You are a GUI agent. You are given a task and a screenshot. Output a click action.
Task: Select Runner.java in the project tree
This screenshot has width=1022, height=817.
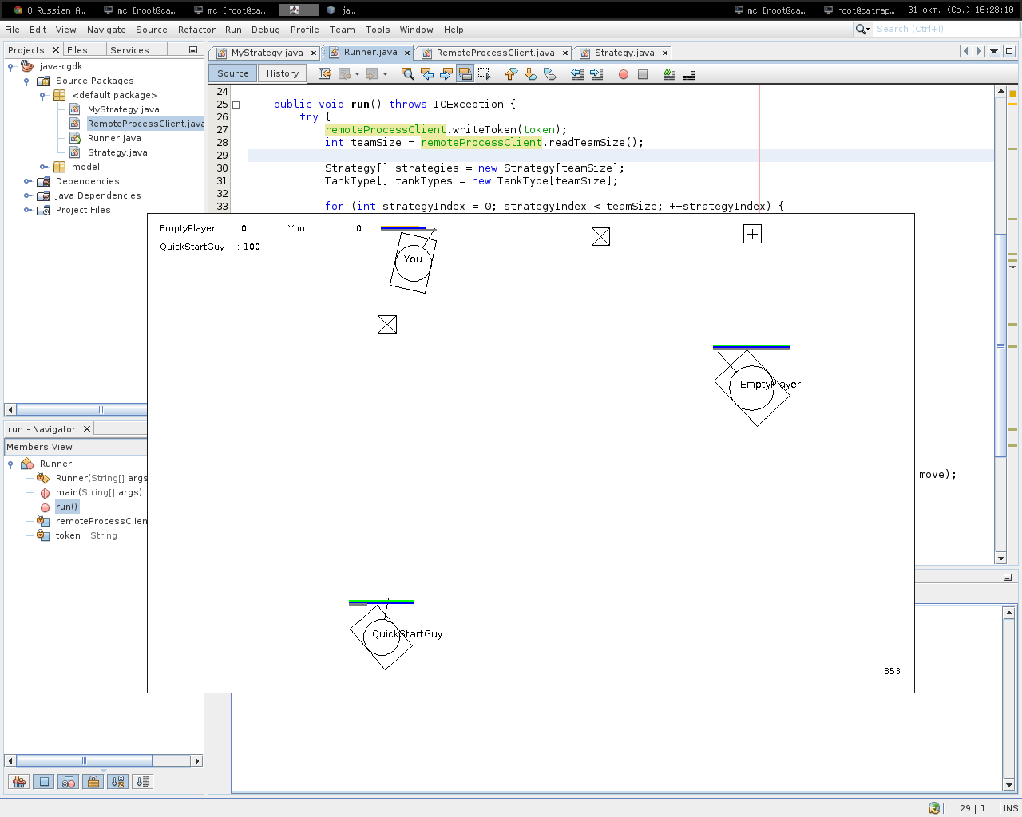[114, 138]
